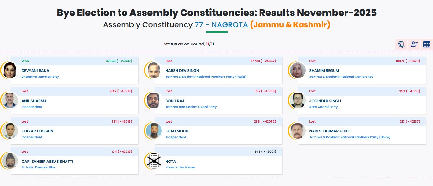Switch to the table grid view icon

pyautogui.click(x=426, y=44)
